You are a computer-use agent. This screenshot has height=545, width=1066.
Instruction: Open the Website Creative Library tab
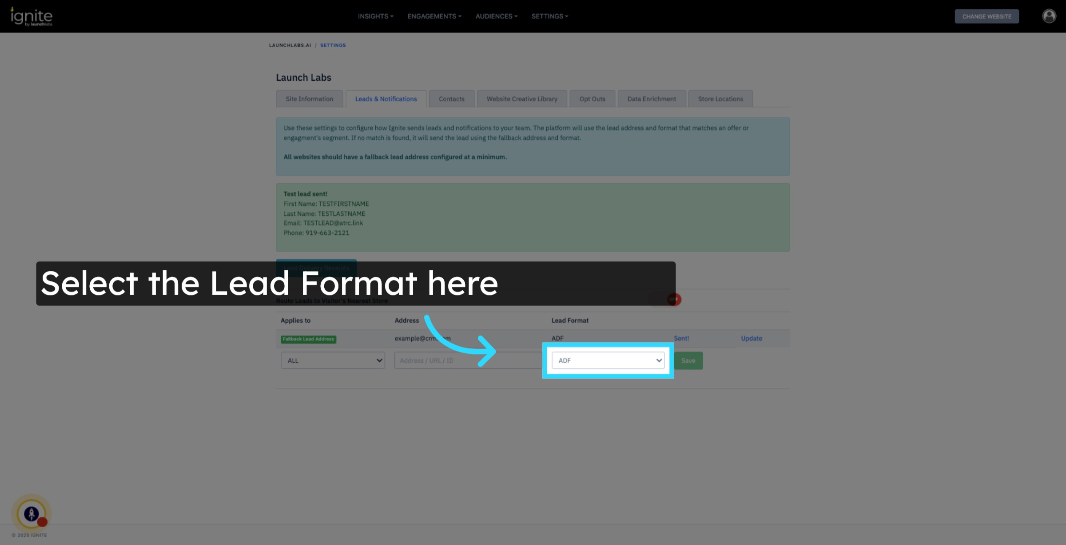pos(521,99)
